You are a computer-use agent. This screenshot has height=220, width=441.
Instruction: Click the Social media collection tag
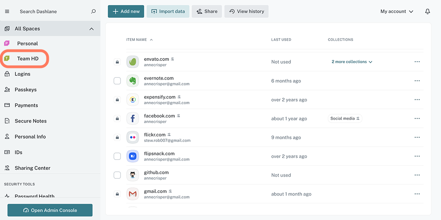coord(345,118)
